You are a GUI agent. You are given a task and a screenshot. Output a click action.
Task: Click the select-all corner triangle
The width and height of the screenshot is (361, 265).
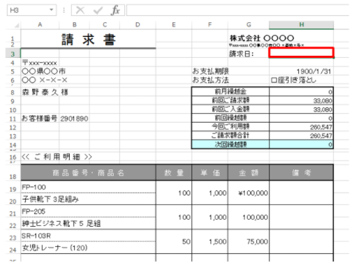coord(17,25)
